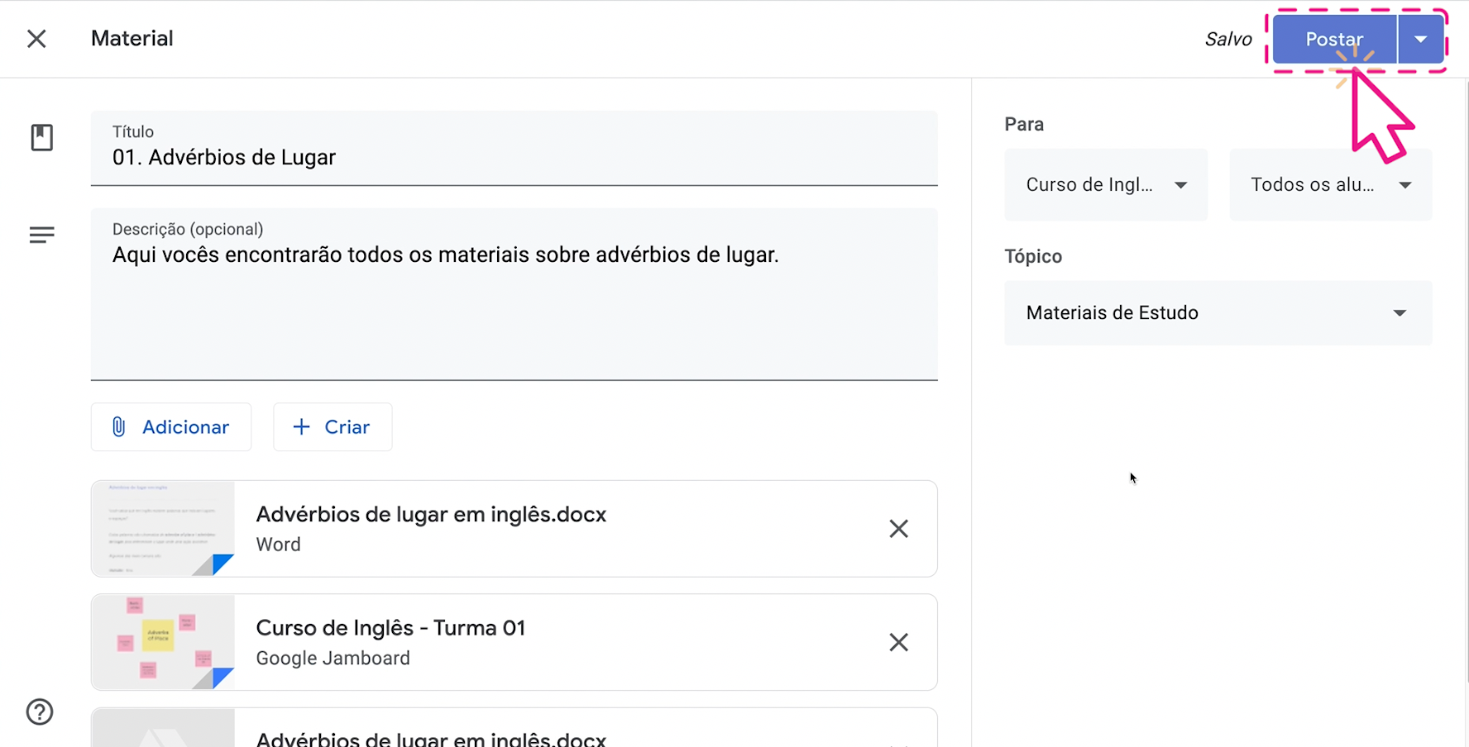Click the Google Jamboard subtitle text
The height and width of the screenshot is (747, 1469).
click(333, 659)
